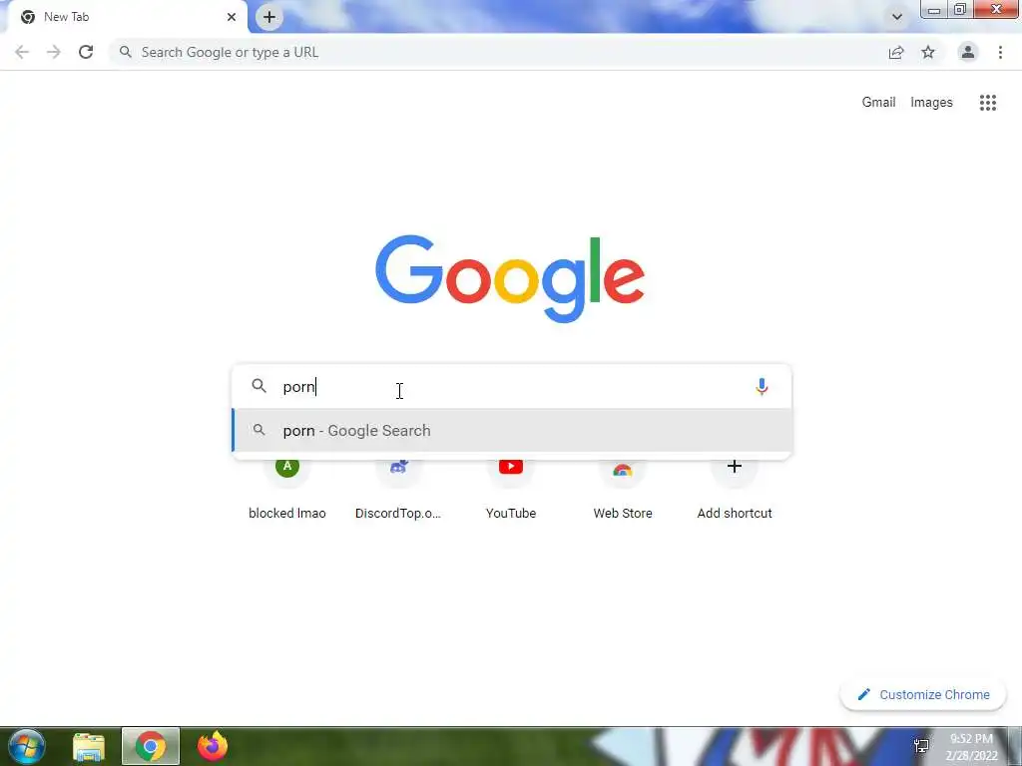This screenshot has width=1022, height=766.
Task: Click the Google logo
Action: 510,279
